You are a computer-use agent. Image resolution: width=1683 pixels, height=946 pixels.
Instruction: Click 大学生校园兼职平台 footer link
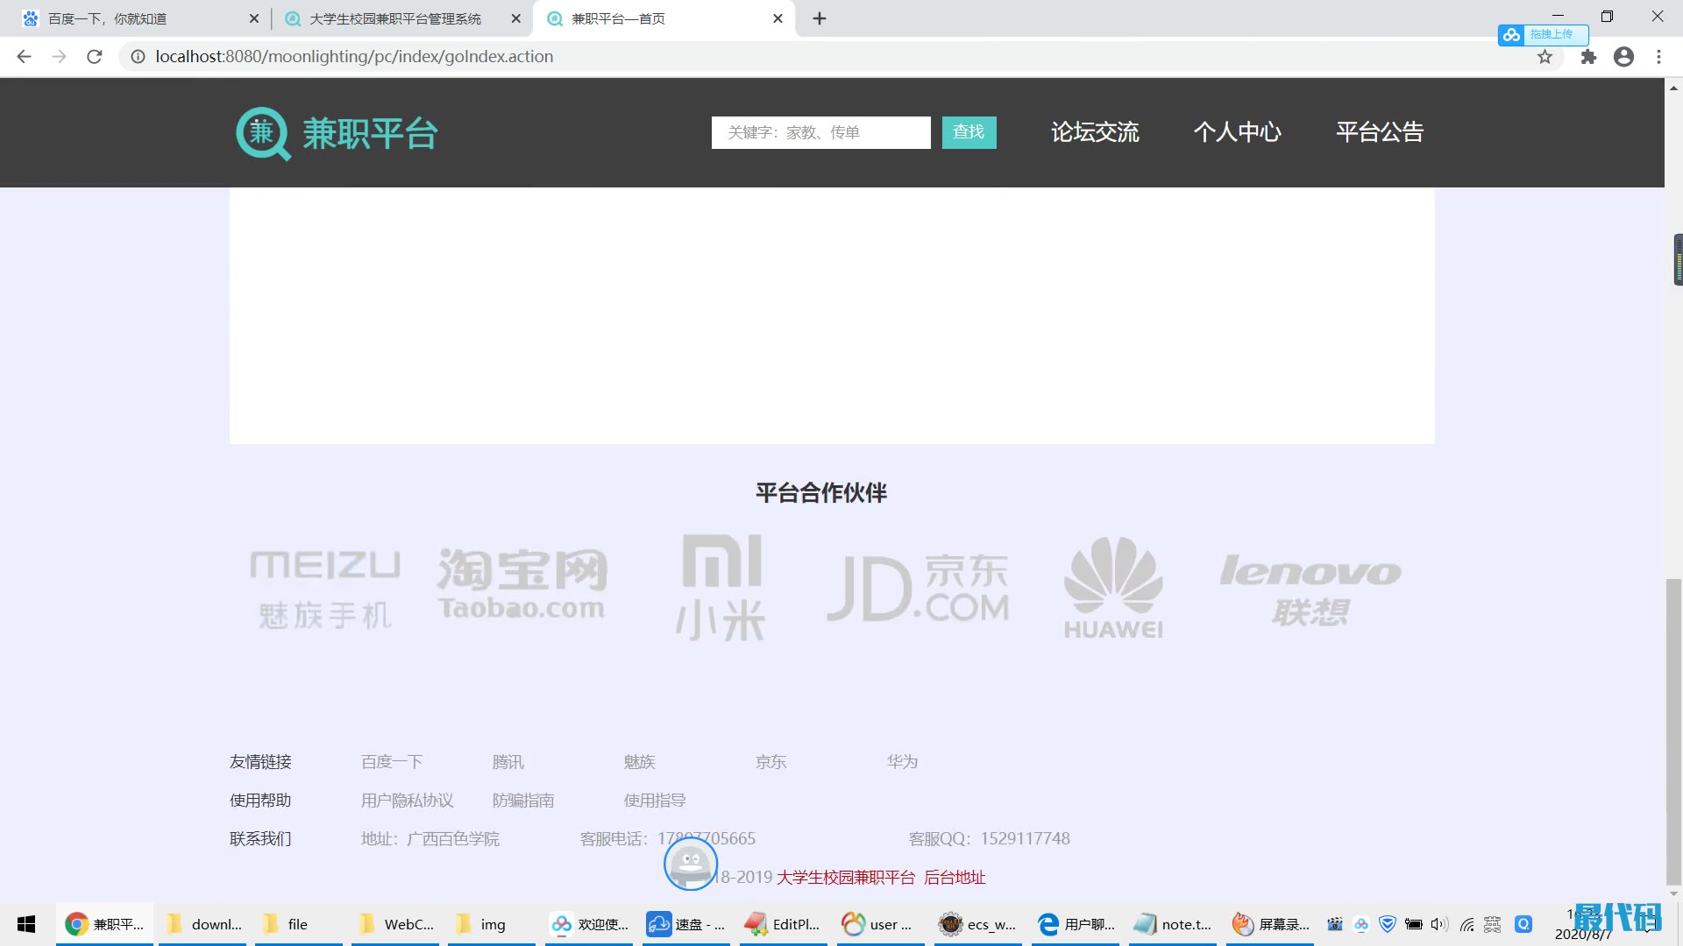click(846, 878)
